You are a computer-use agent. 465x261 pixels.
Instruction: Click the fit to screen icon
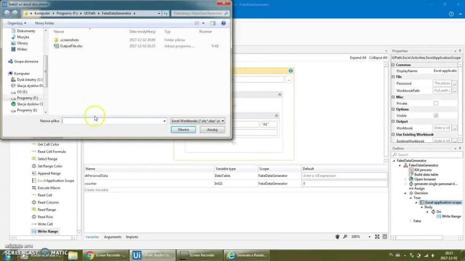click(377, 237)
